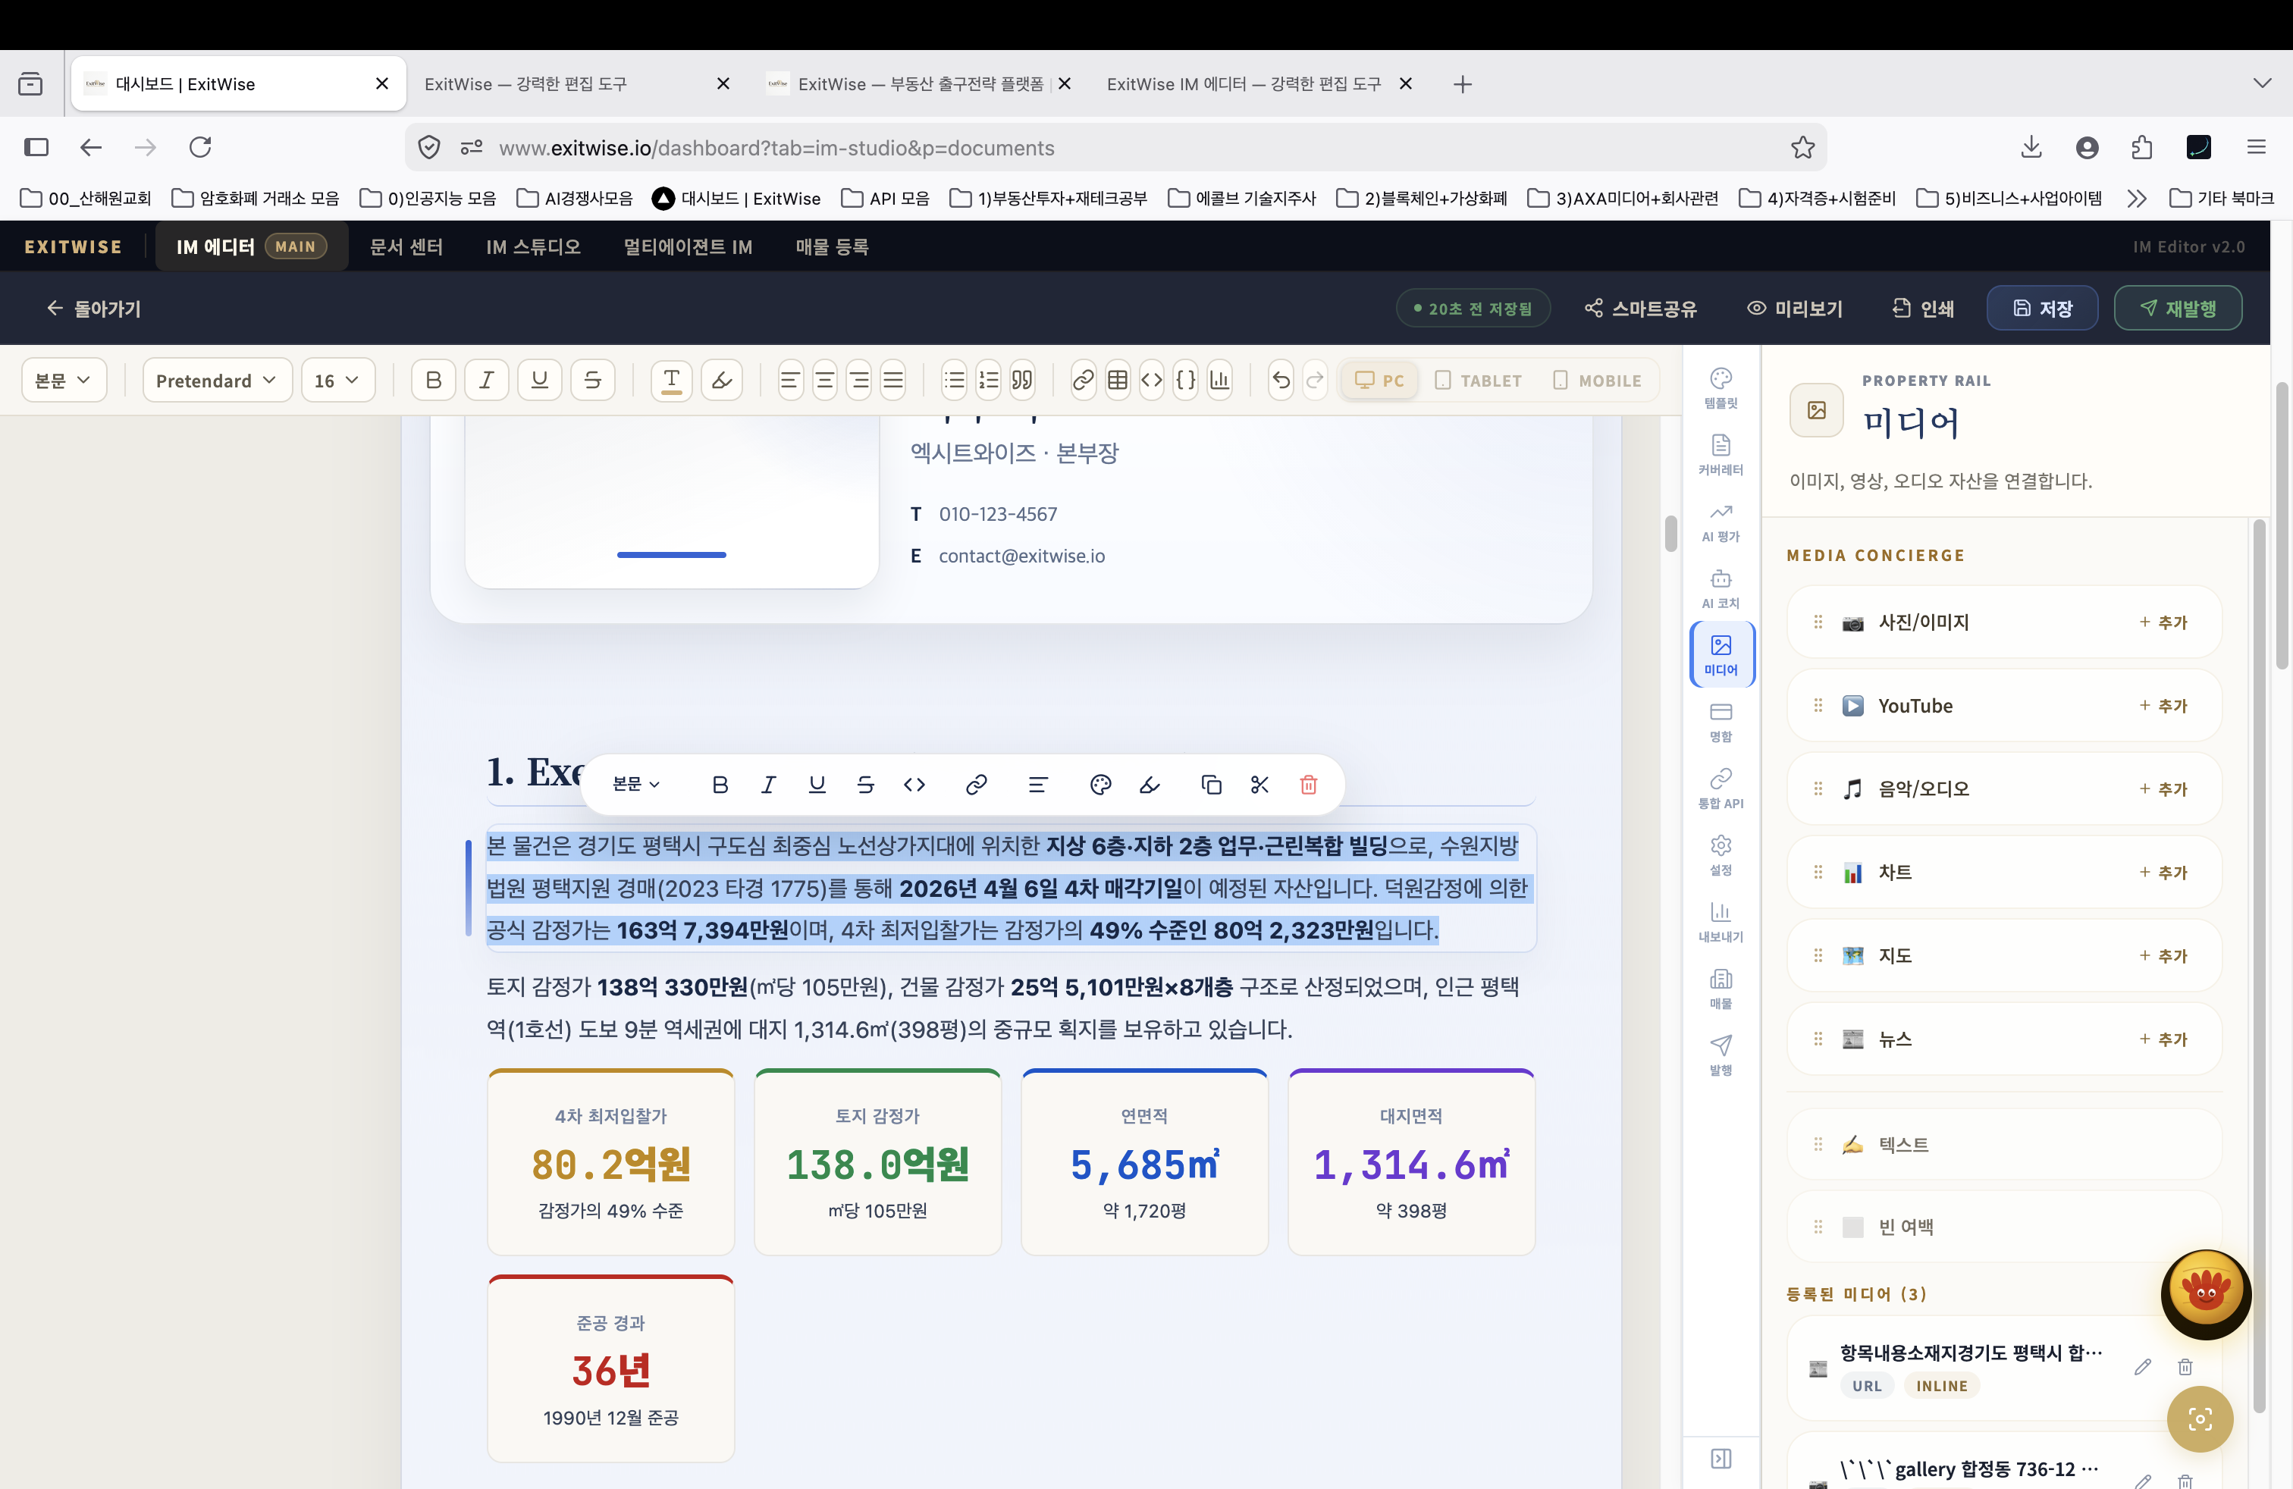The image size is (2293, 1489).
Task: Open the palette color picker in floating toolbar
Action: pos(1100,785)
